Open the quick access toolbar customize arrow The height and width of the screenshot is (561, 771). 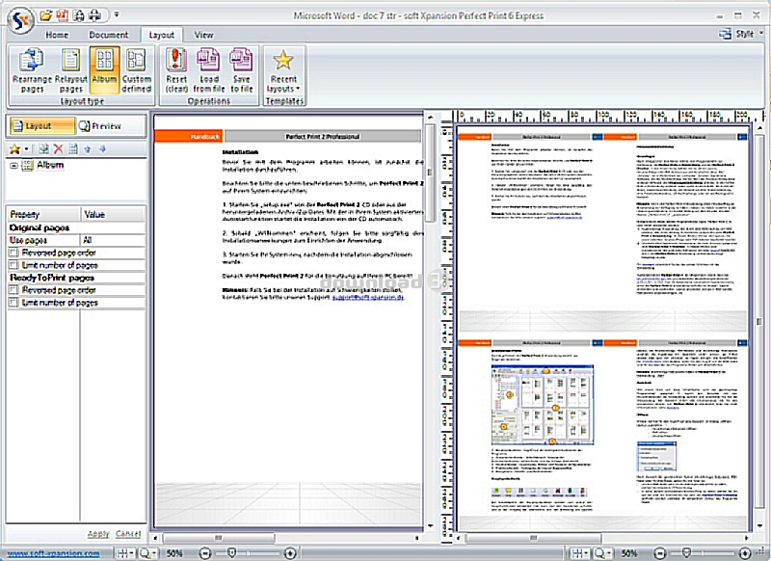tap(117, 14)
